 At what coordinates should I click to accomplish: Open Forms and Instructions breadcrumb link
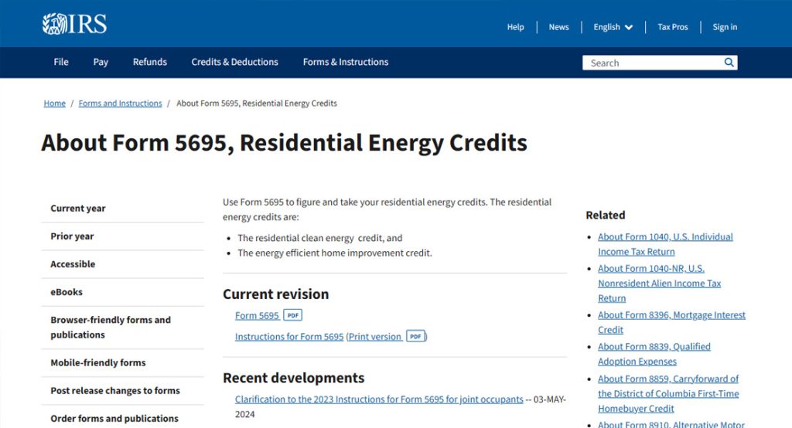(x=120, y=104)
